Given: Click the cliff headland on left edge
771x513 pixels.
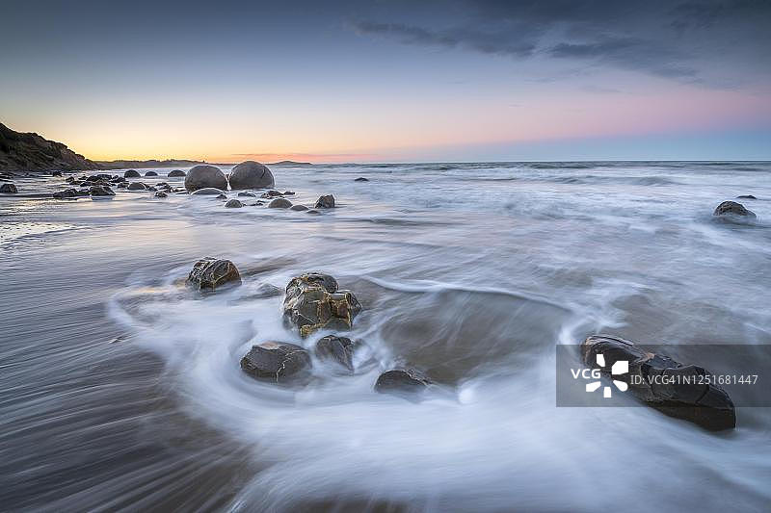Looking at the screenshot, I should tap(34, 152).
